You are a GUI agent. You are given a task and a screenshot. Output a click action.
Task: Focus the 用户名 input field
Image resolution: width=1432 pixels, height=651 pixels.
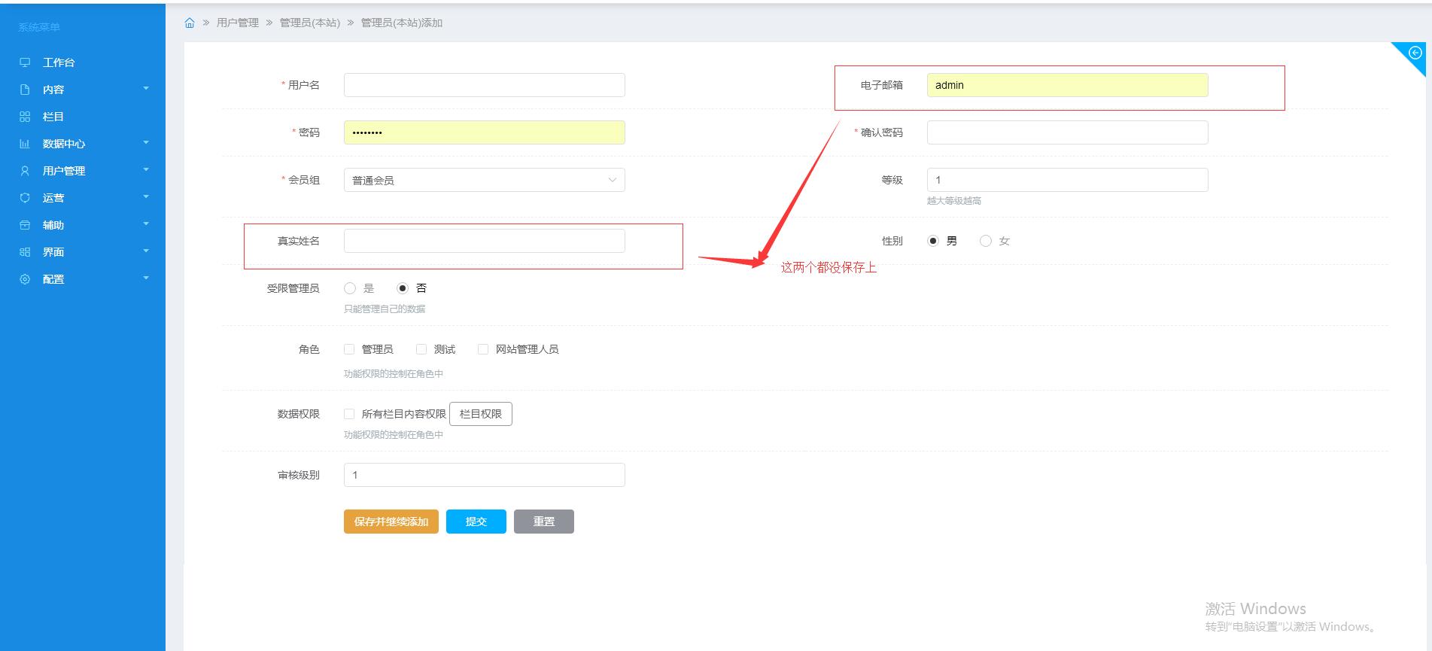coord(485,85)
